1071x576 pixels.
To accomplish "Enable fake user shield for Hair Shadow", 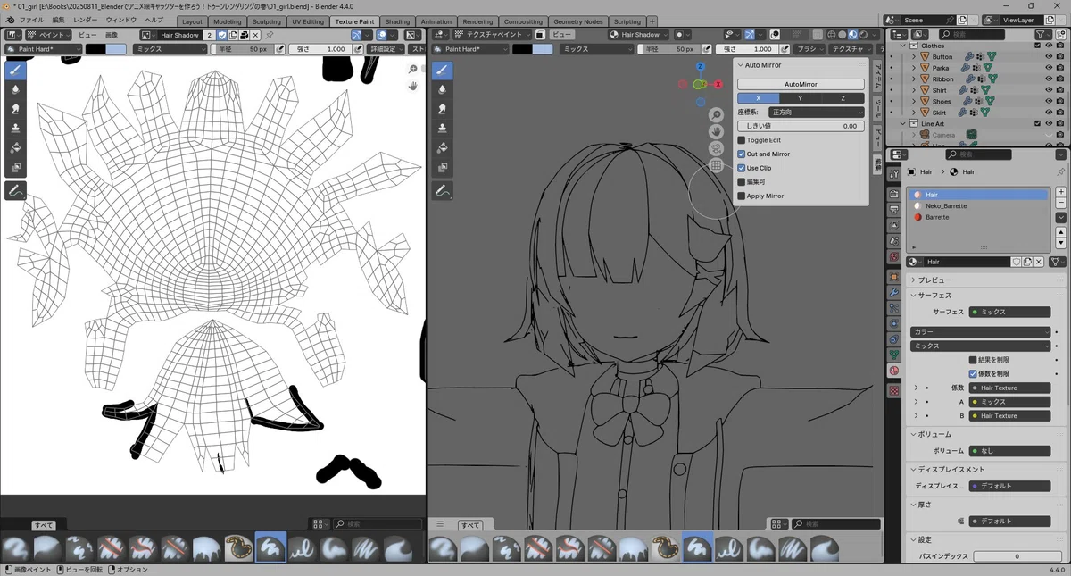I will coord(222,35).
